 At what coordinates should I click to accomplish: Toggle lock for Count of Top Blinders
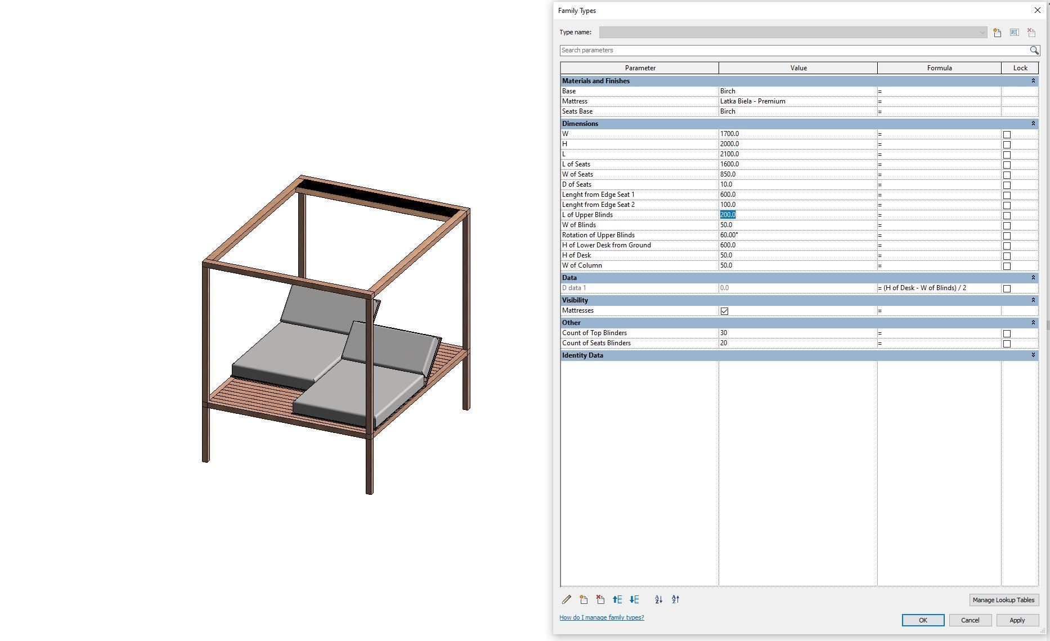coord(1007,333)
